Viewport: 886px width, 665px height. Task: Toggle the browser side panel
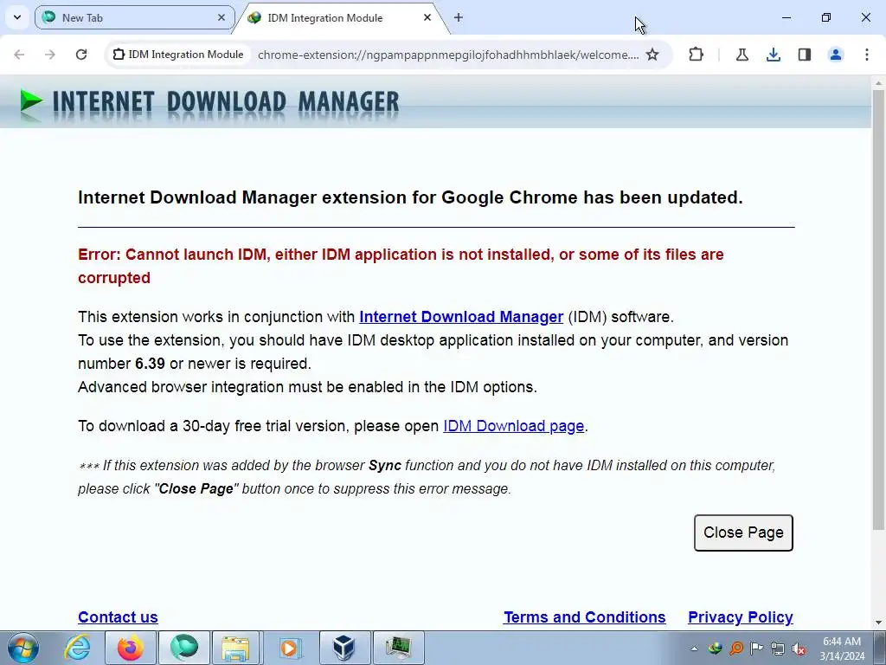805,55
